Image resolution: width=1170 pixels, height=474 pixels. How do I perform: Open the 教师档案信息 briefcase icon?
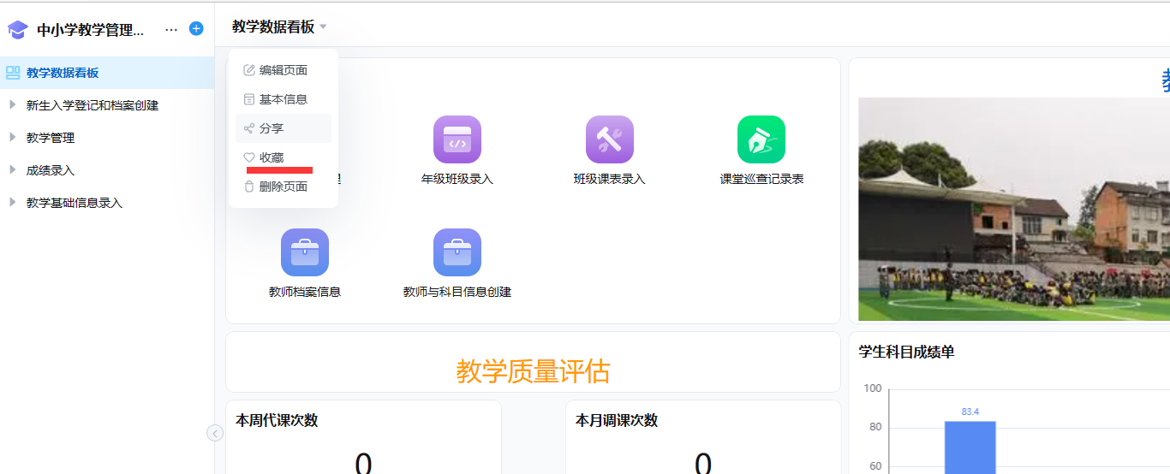(x=305, y=252)
